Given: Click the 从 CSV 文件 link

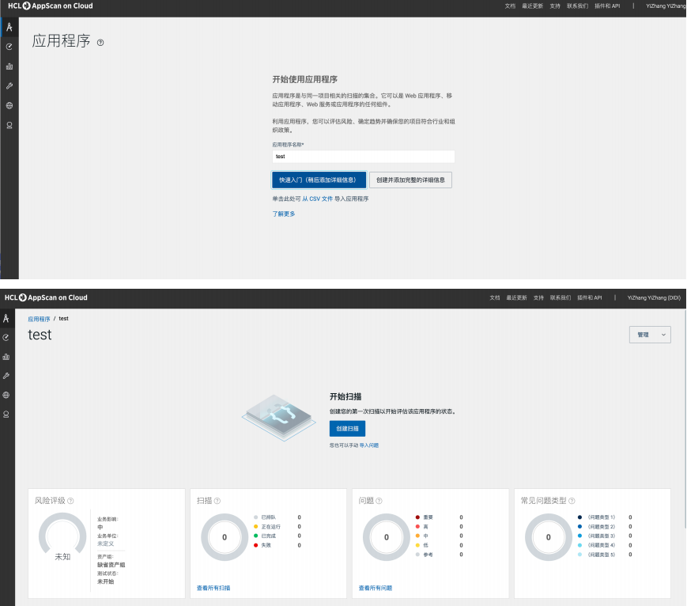Looking at the screenshot, I should [x=317, y=199].
